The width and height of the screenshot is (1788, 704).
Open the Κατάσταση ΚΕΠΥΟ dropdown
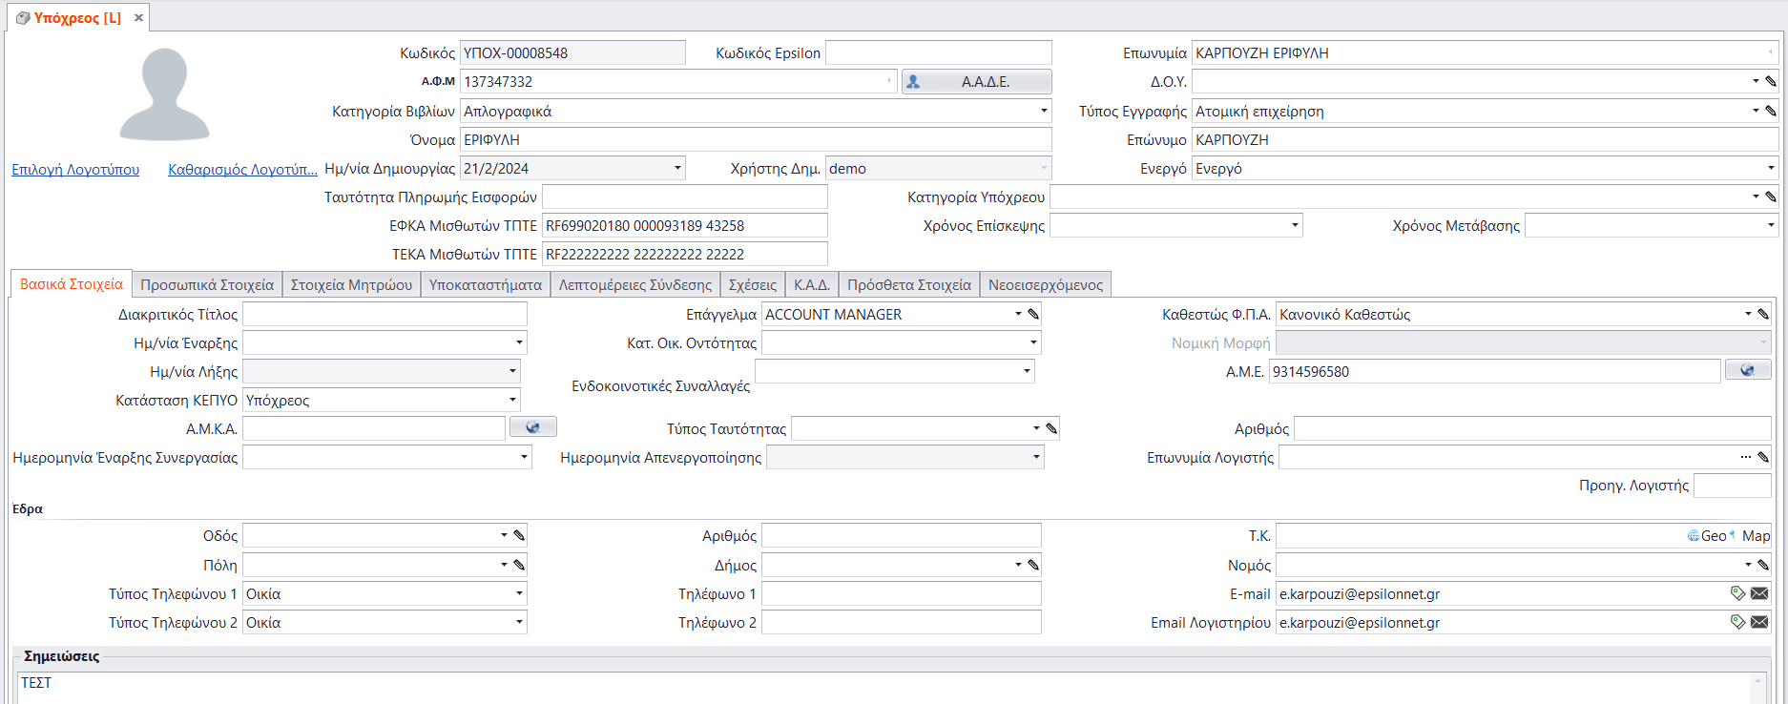pyautogui.click(x=512, y=400)
